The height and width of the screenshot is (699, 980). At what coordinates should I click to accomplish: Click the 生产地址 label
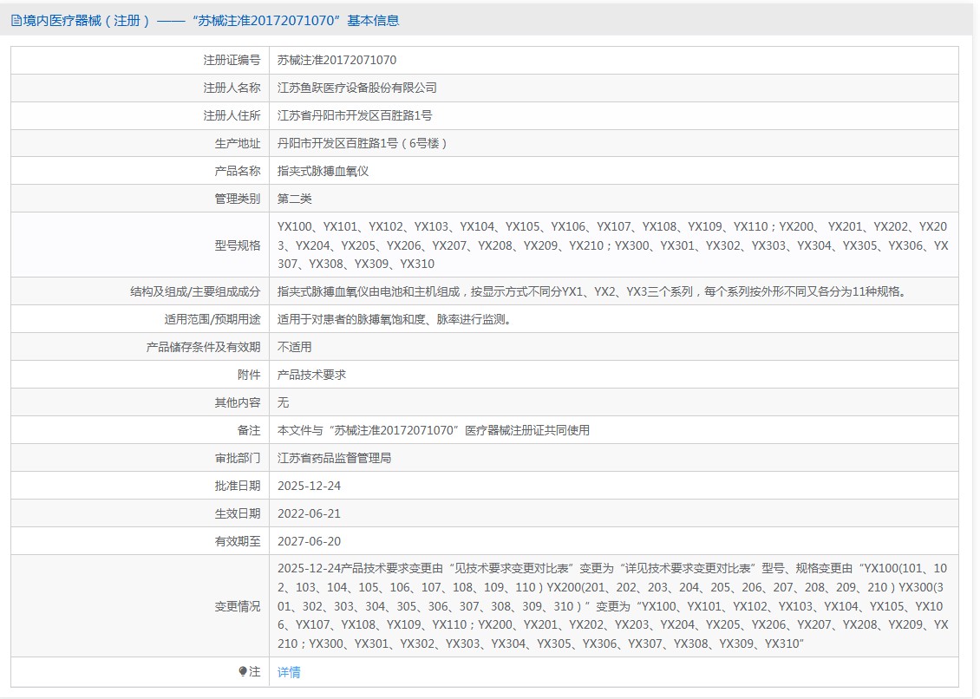click(238, 143)
